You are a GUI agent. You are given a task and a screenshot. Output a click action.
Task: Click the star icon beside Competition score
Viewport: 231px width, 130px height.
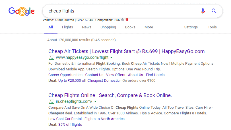(x=123, y=20)
